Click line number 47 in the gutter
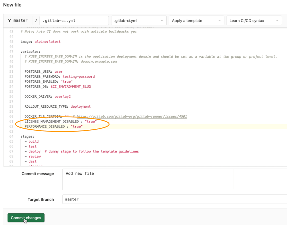Viewport: 287px width, 225px height. (x=11, y=51)
